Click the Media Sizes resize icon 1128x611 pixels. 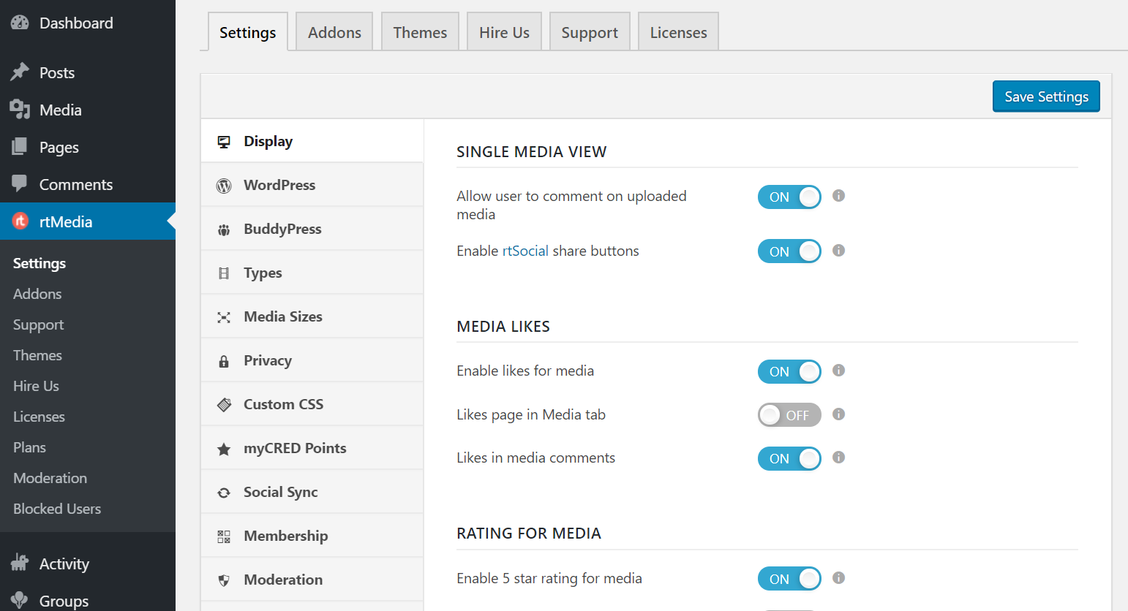pyautogui.click(x=224, y=316)
